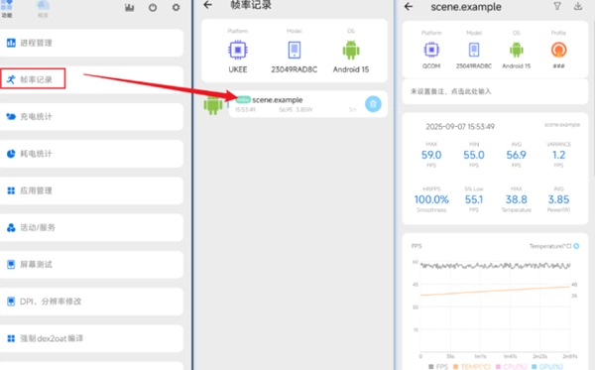
Task: Delete the scene.example record via trash button
Action: coord(373,104)
